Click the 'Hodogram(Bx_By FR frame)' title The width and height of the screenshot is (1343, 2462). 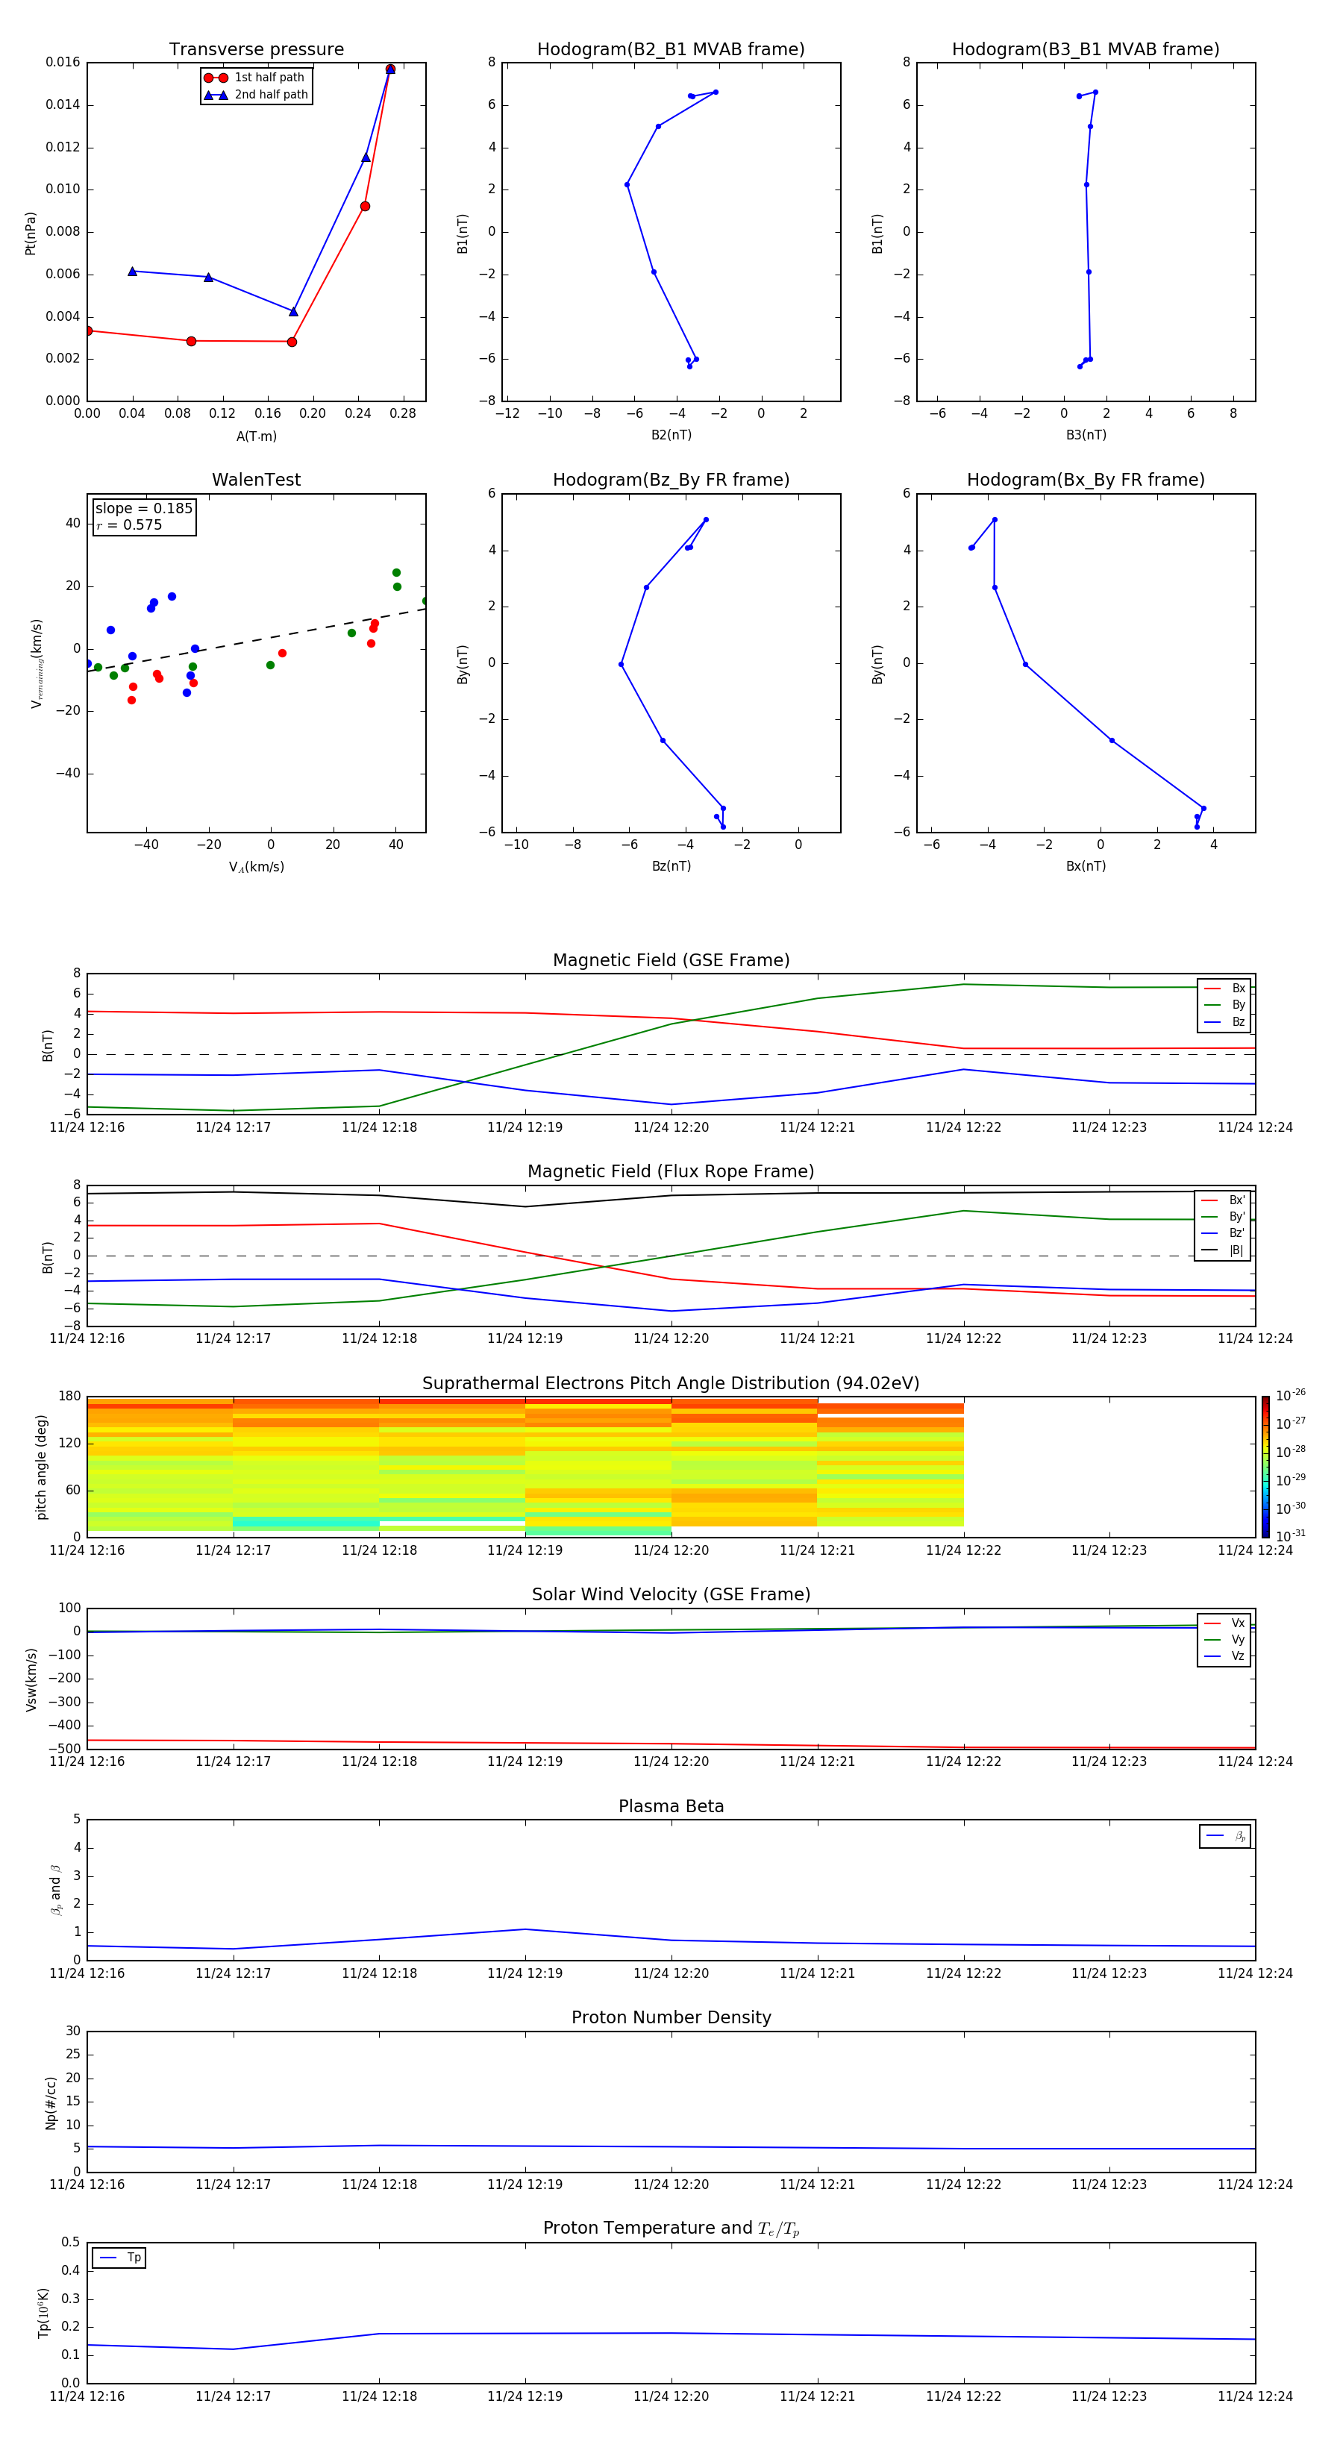click(1086, 480)
